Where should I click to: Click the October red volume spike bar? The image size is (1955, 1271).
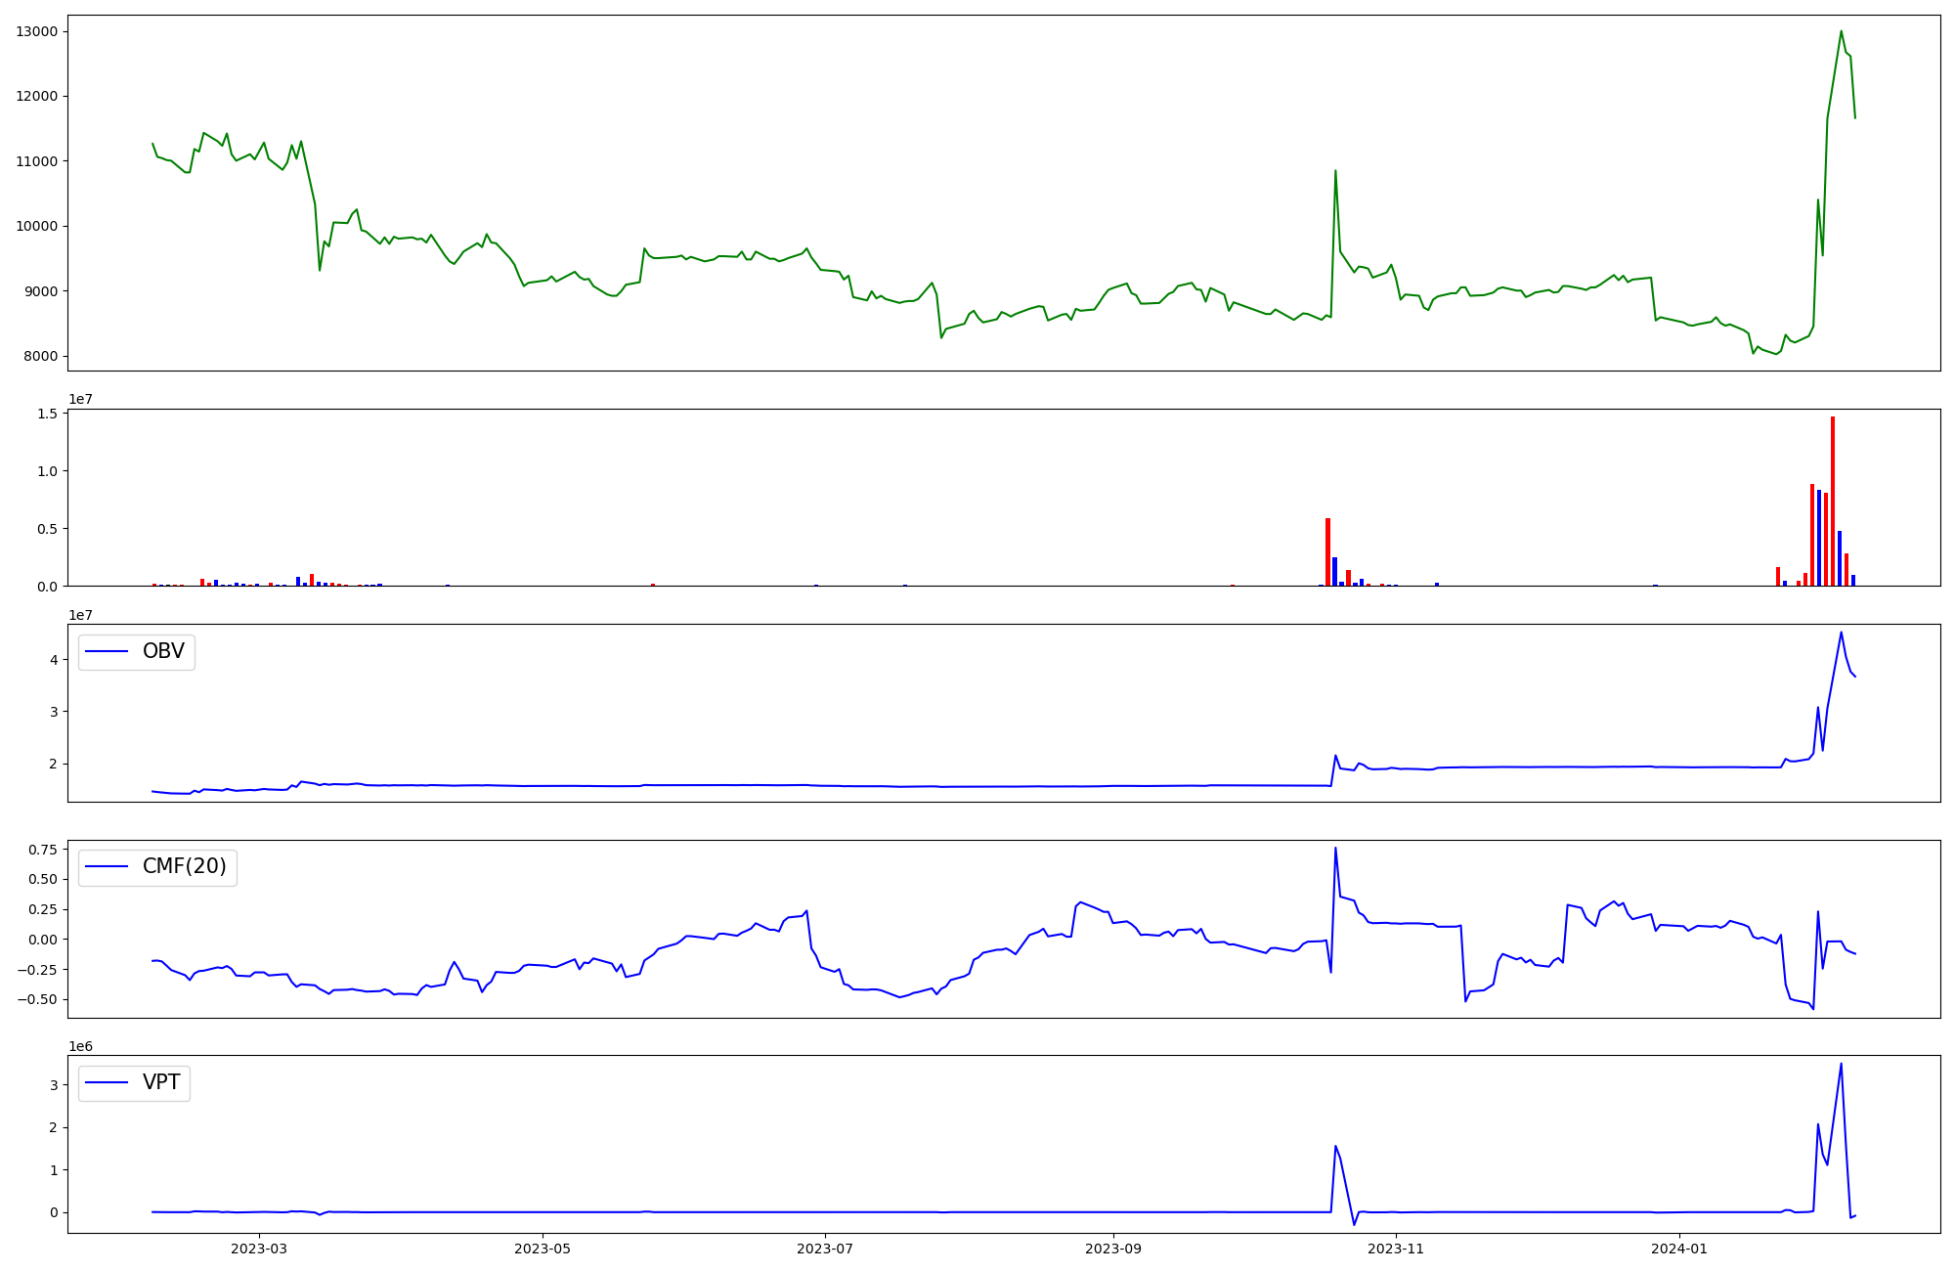(1327, 552)
